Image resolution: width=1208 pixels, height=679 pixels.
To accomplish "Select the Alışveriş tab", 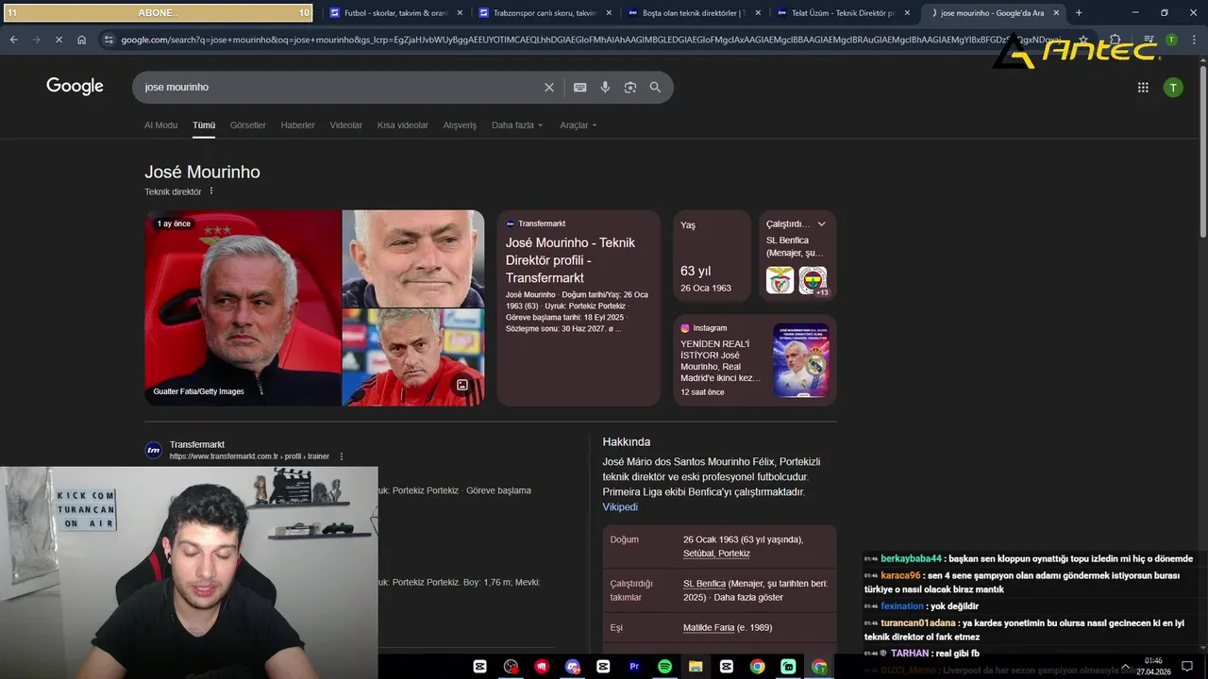I will click(460, 125).
